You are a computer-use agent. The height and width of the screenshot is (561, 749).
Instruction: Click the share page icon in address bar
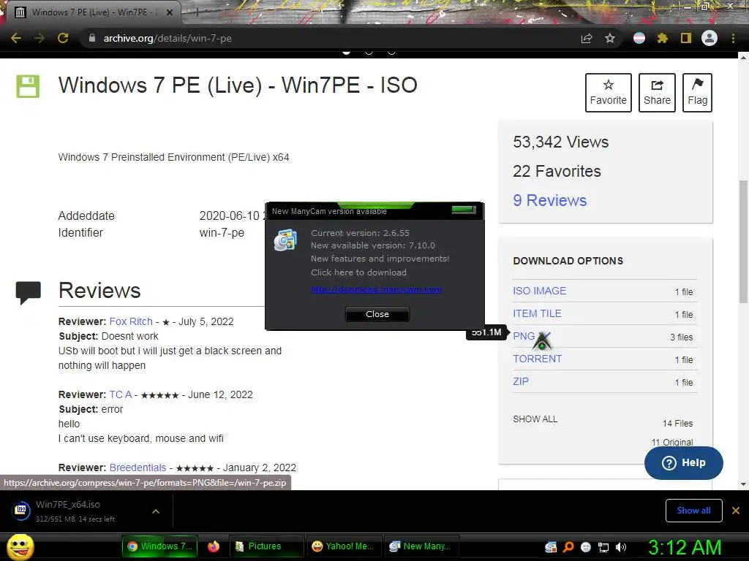(x=587, y=38)
